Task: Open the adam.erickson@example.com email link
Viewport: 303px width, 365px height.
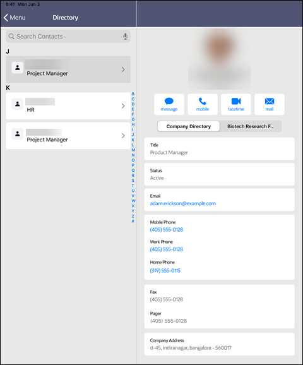Action: 183,203
